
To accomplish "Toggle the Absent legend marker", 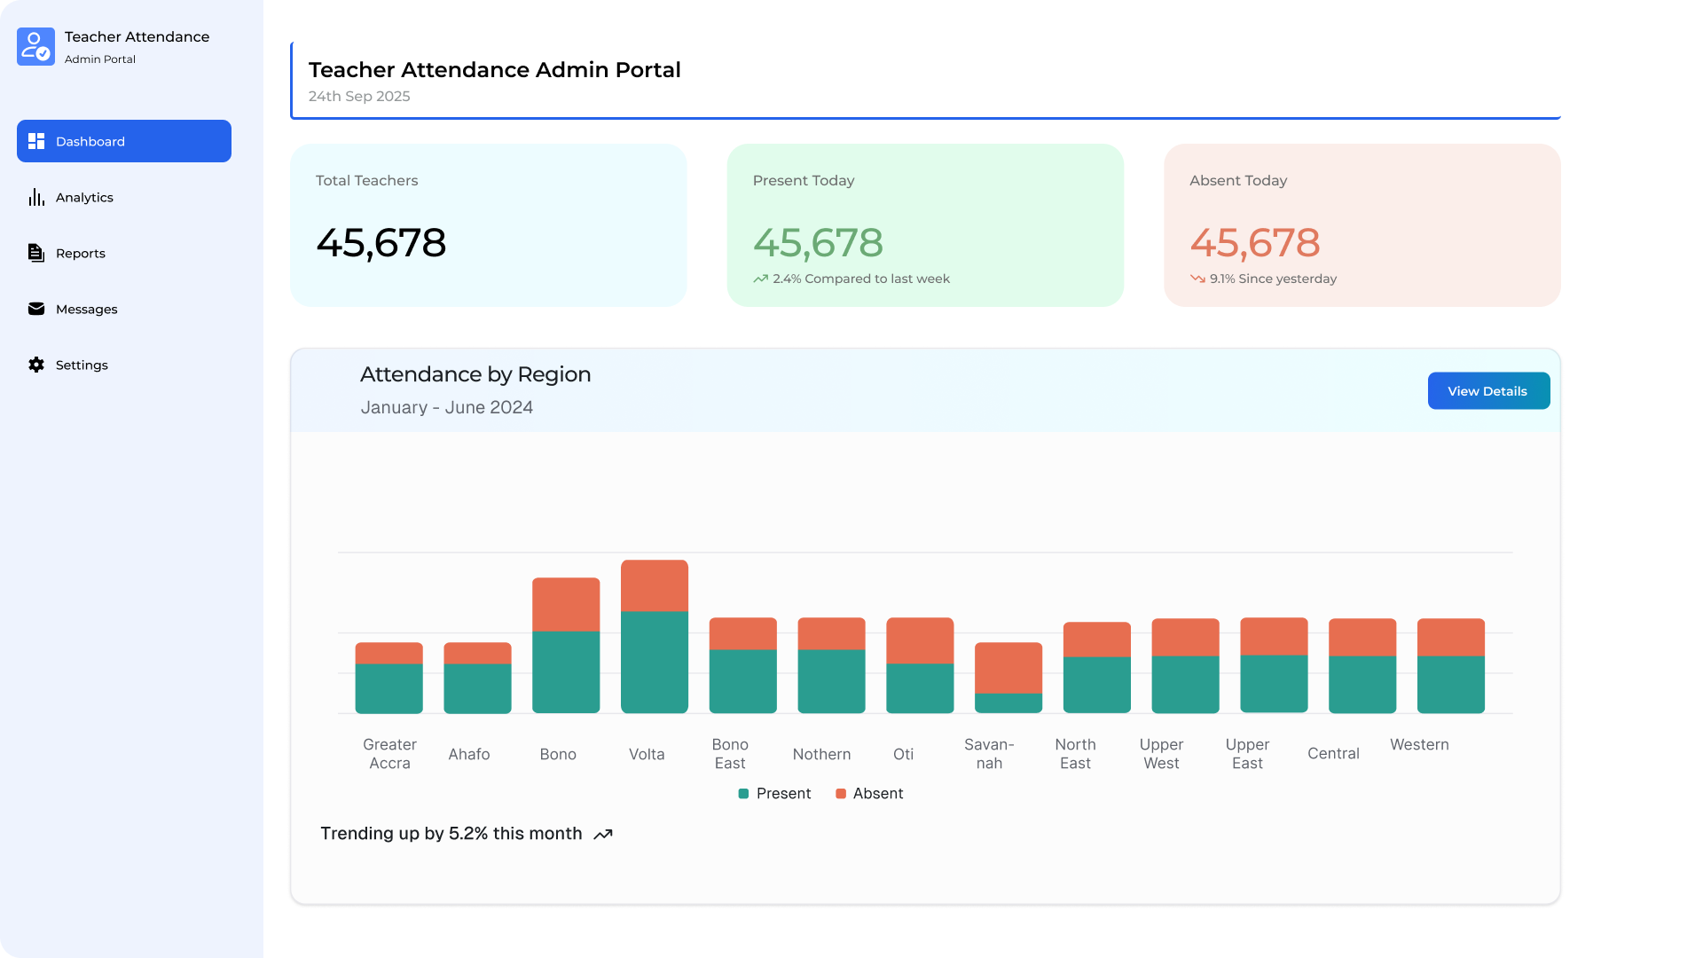I will pos(840,793).
